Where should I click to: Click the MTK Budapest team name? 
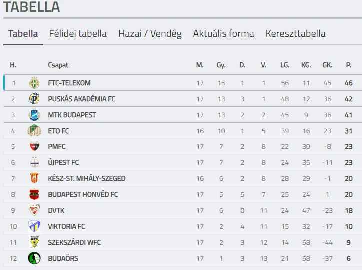click(x=72, y=115)
